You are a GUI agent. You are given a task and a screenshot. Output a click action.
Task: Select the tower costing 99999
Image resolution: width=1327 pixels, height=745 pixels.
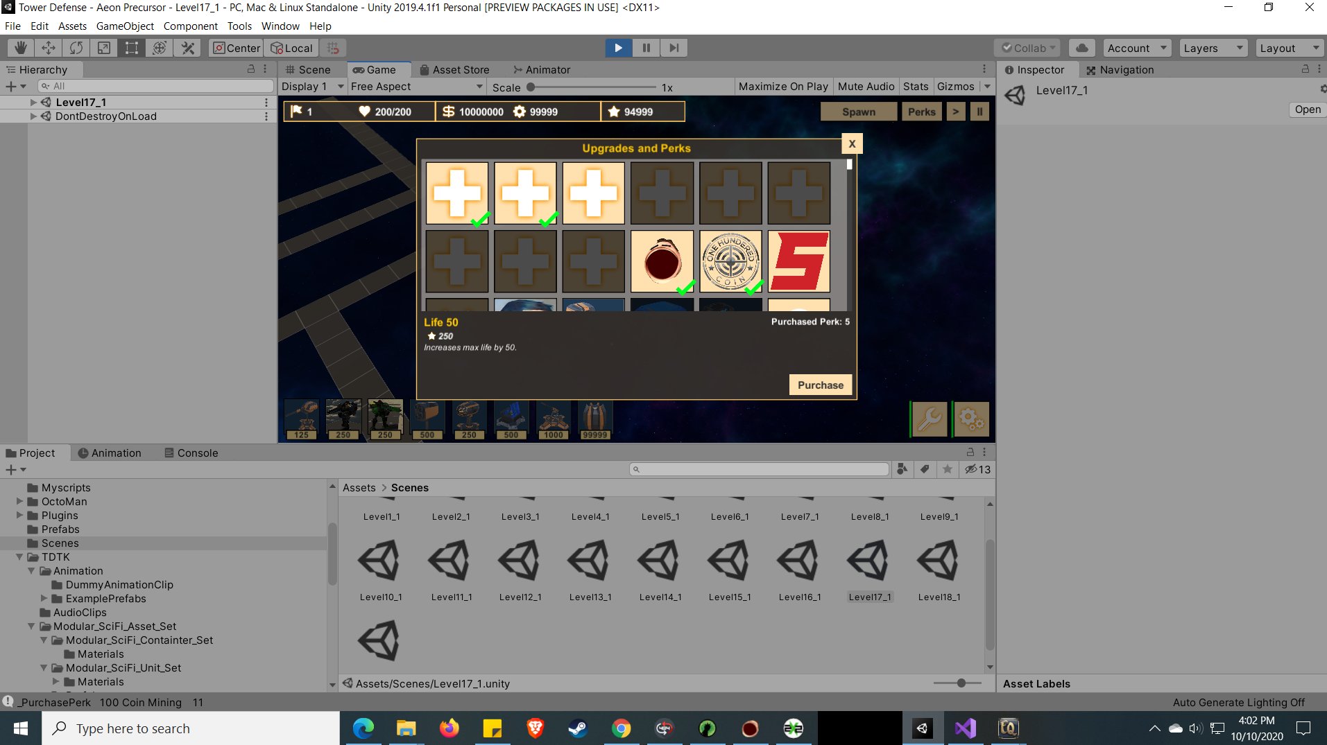click(x=595, y=420)
